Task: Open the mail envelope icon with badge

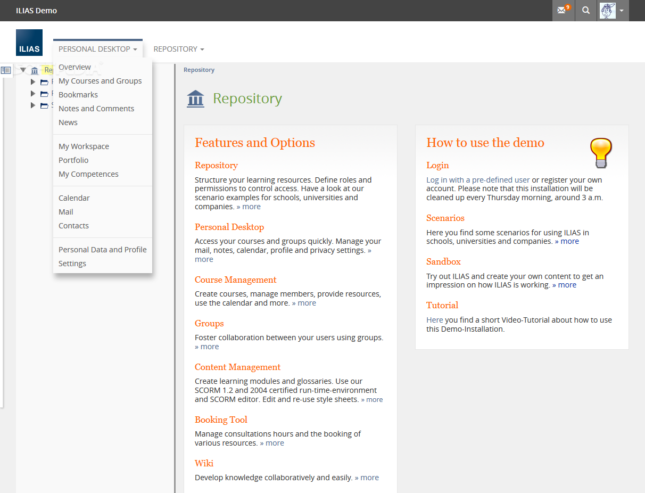Action: pyautogui.click(x=563, y=10)
